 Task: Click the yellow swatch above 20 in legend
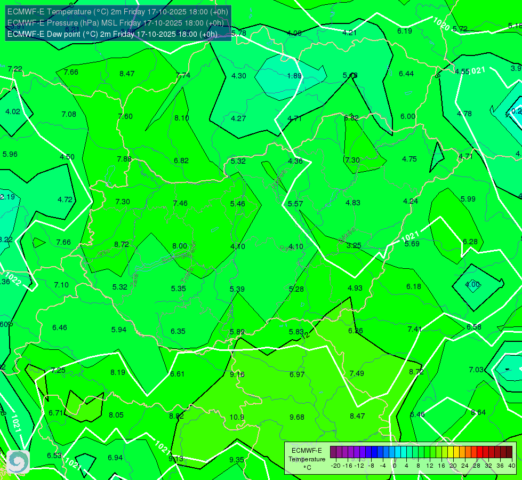point(451,452)
